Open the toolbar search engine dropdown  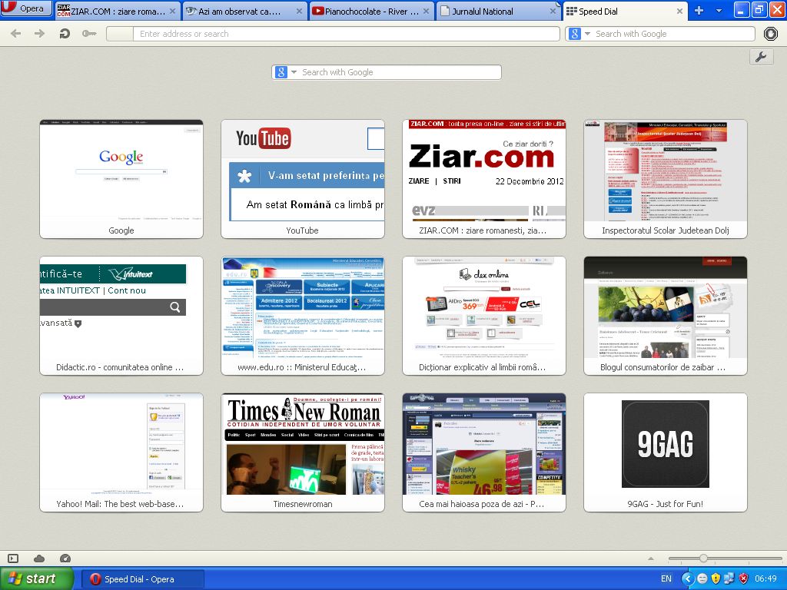(587, 34)
